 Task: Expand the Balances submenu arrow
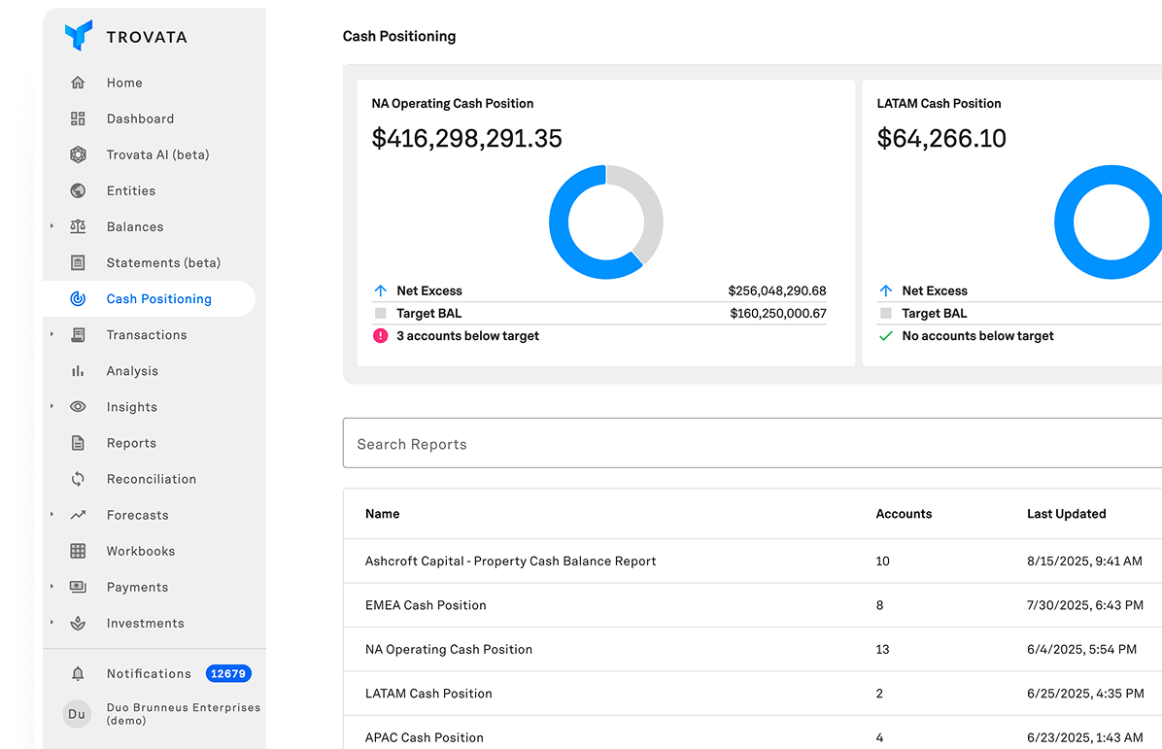click(x=52, y=227)
